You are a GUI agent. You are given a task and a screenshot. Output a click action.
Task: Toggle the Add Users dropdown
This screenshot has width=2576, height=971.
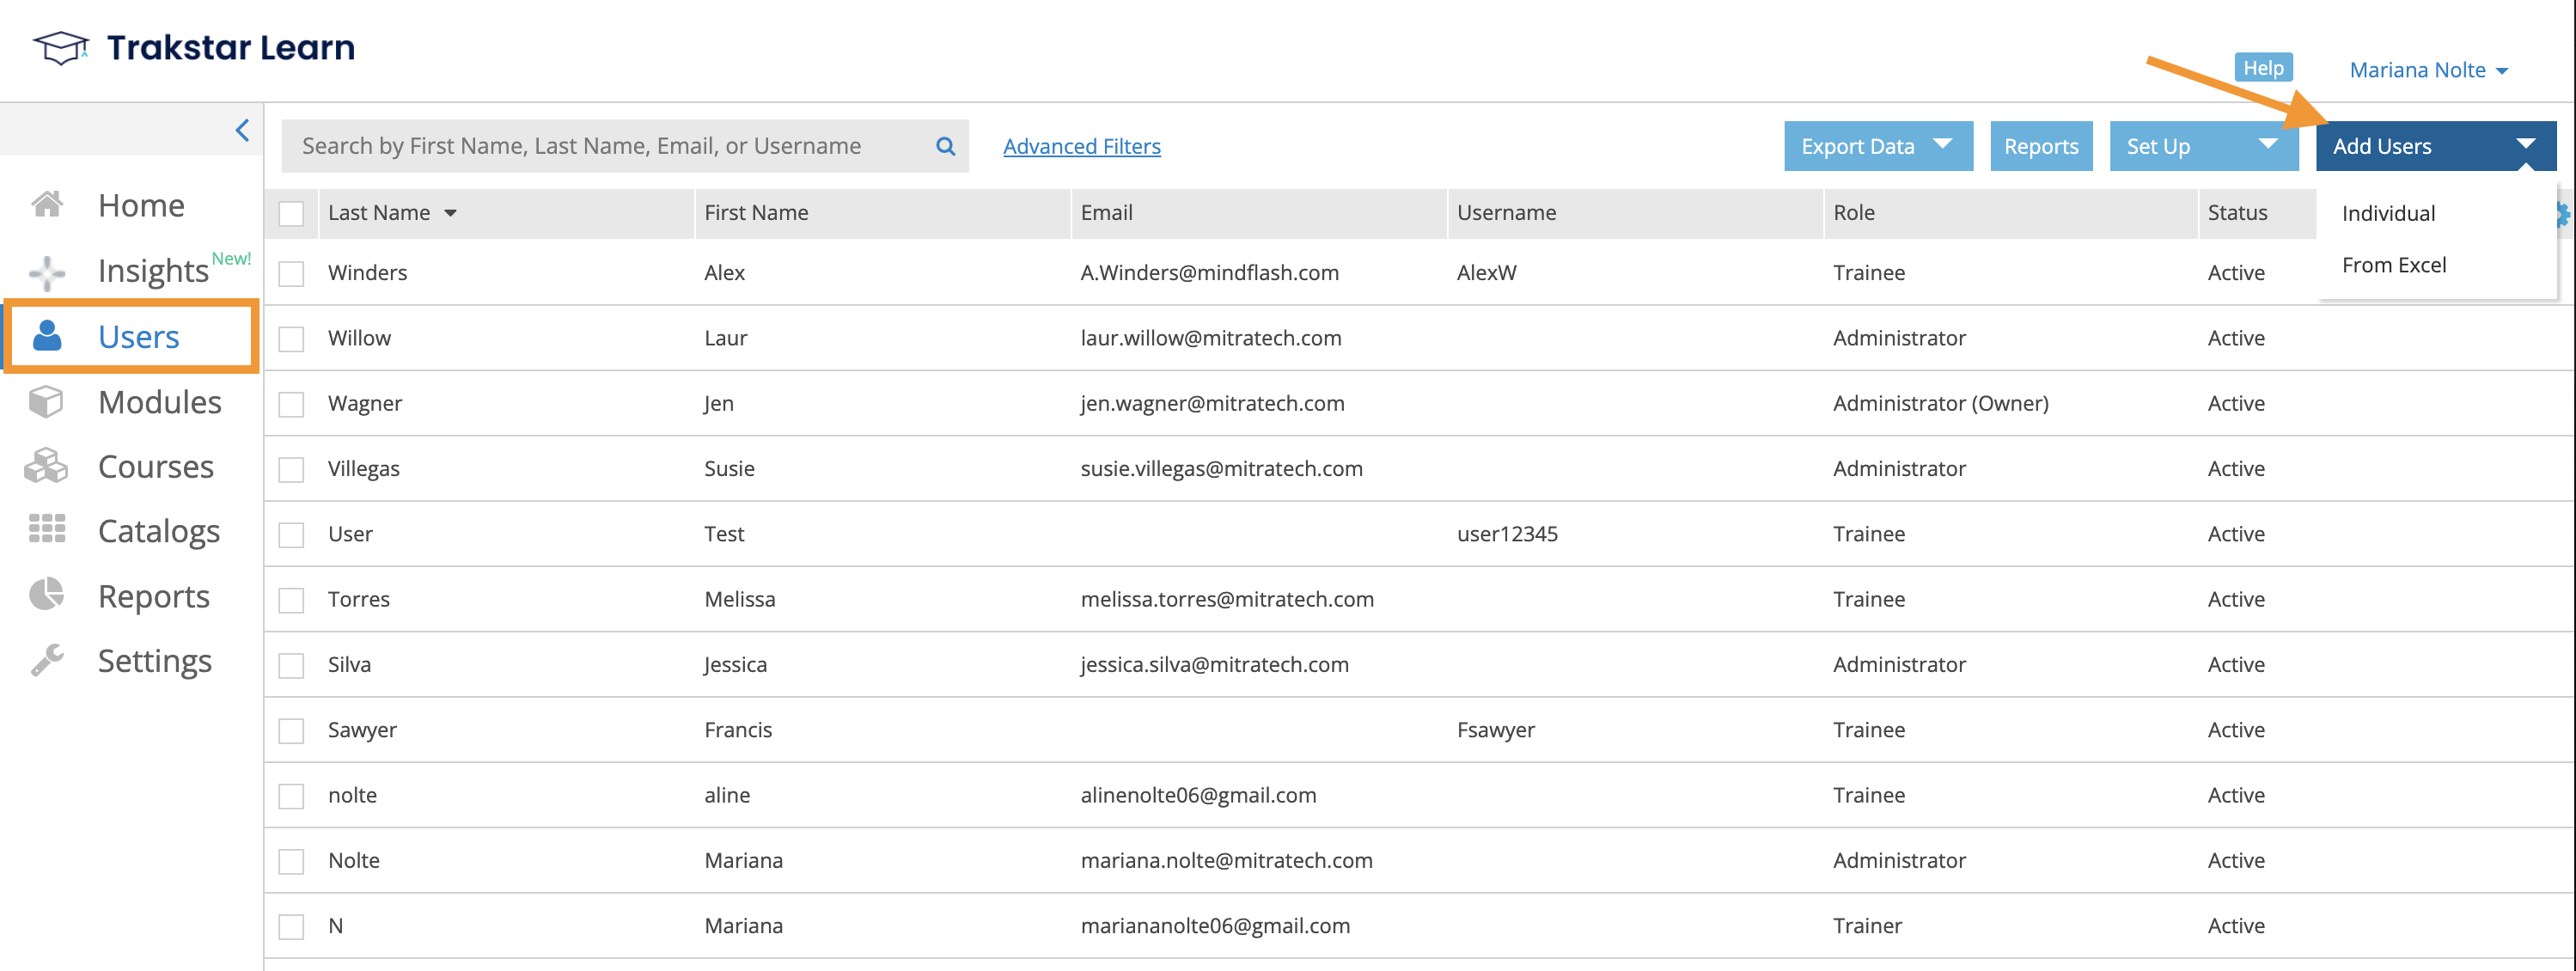[x=2435, y=146]
